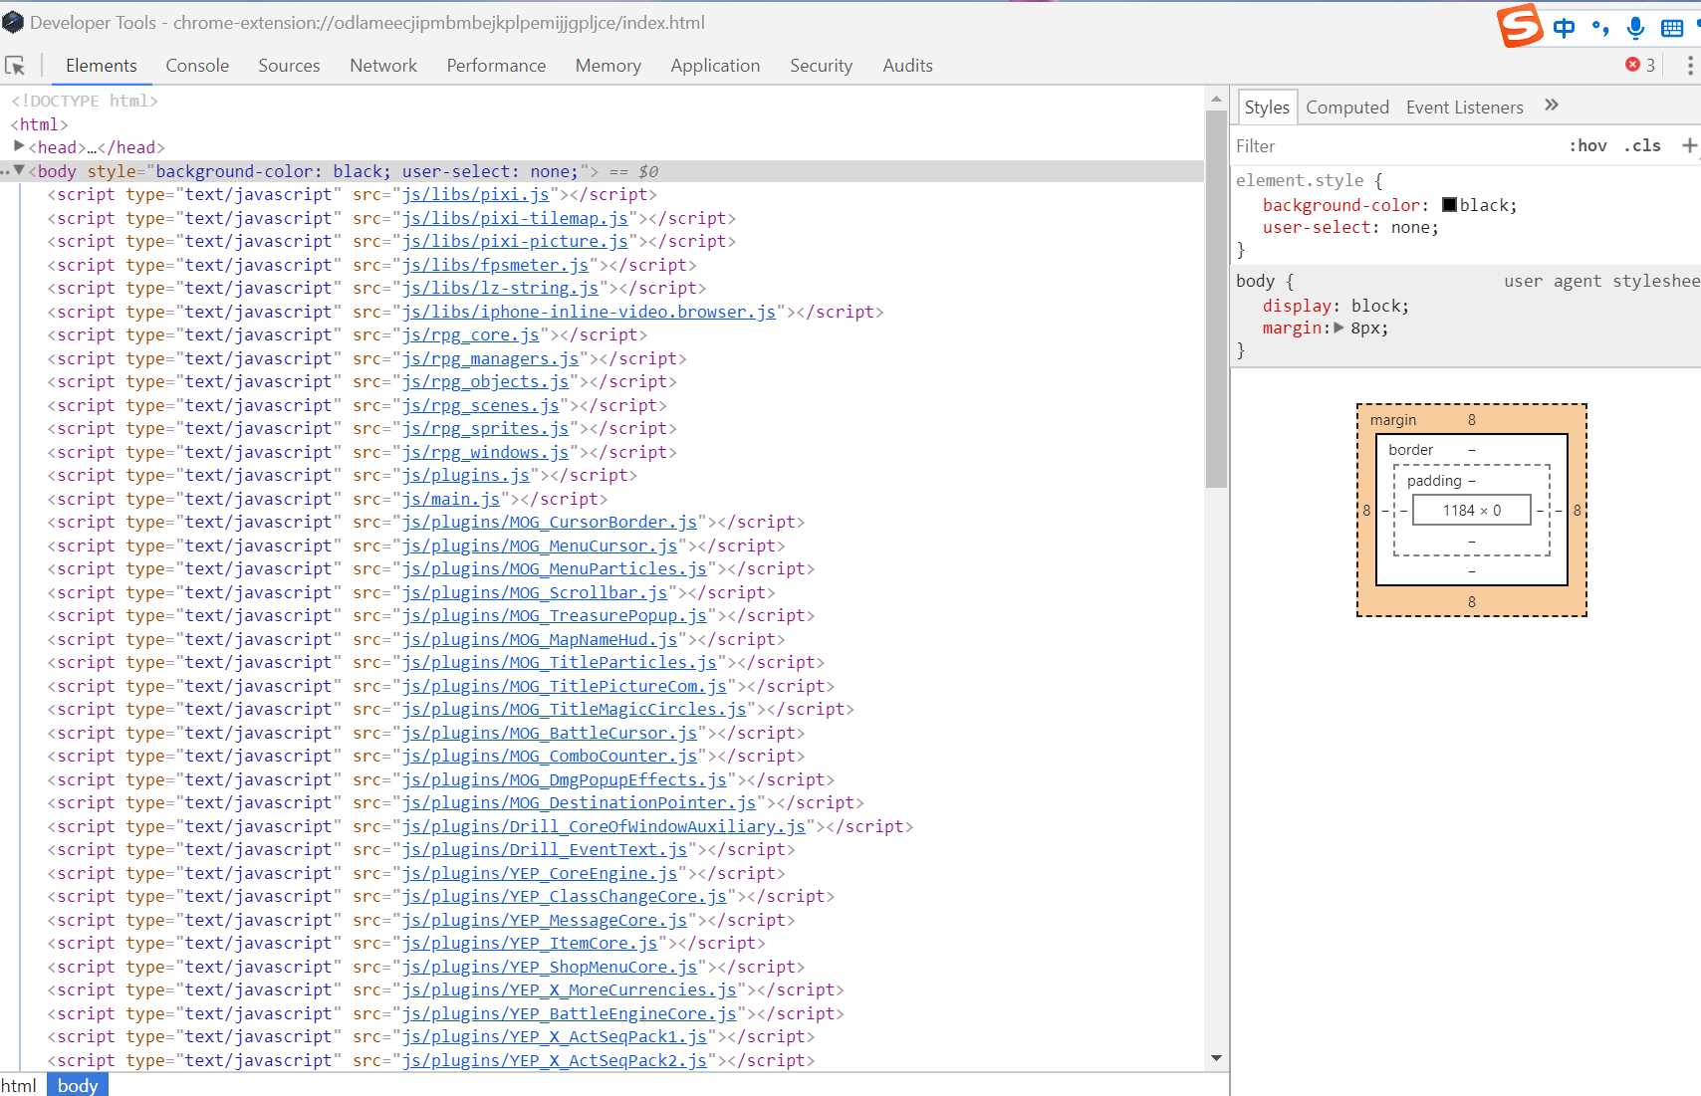Show more sidebar tabs via double chevron
This screenshot has width=1701, height=1096.
[x=1551, y=106]
